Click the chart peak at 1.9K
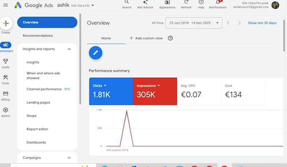This screenshot has height=167, width=287. [127, 111]
